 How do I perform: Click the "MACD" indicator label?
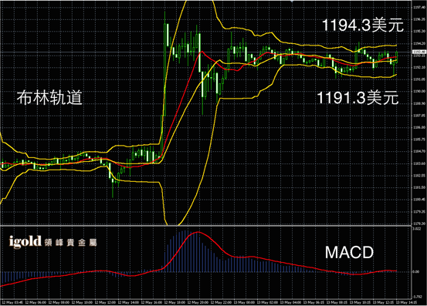[x=349, y=252]
